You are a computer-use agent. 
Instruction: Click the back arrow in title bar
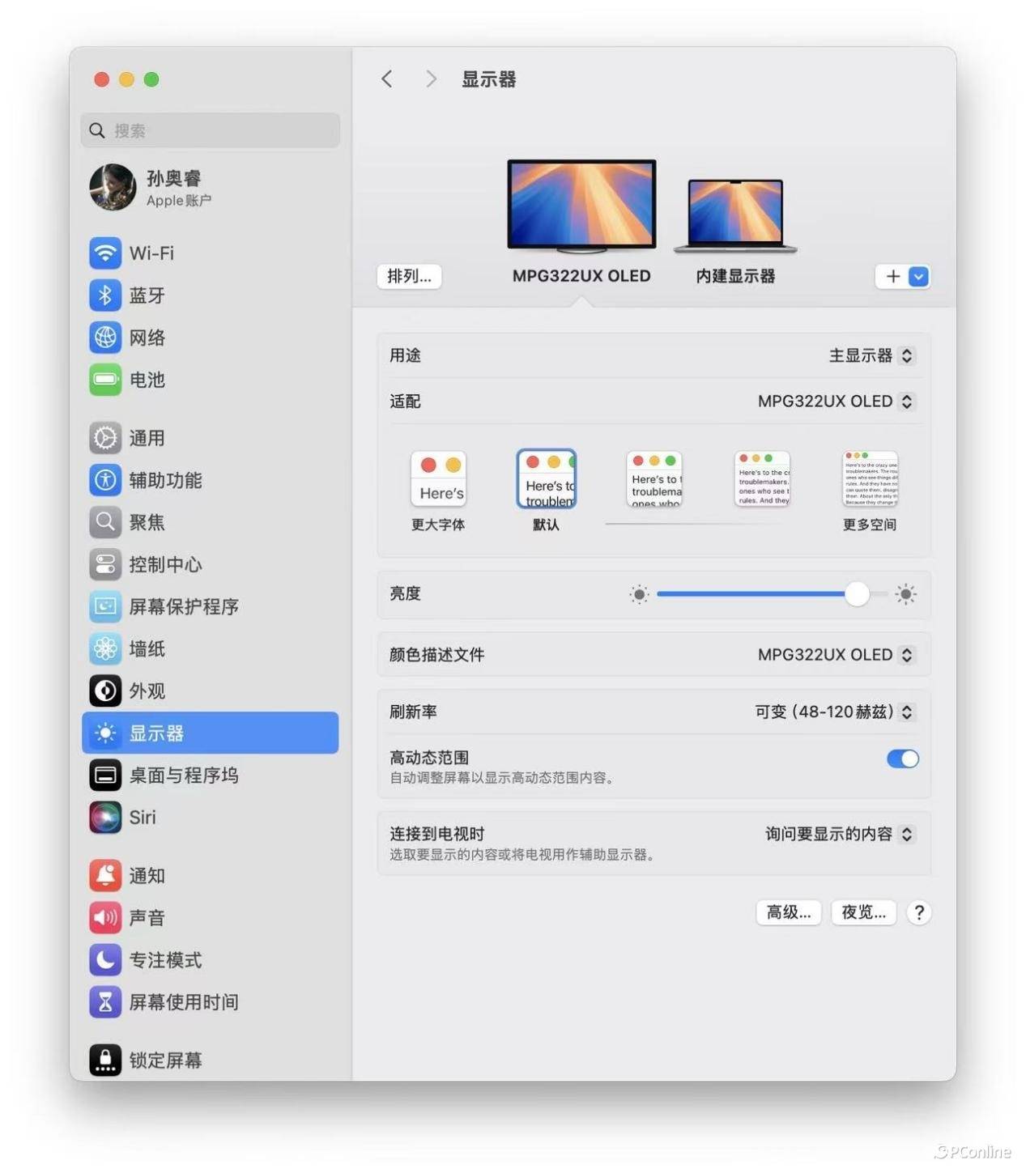[x=387, y=79]
